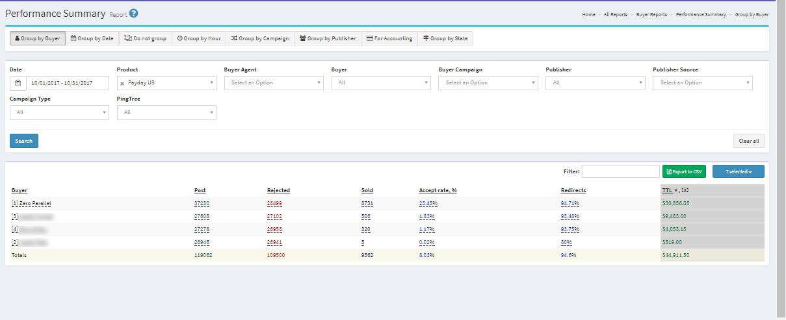Expand the Buyer Agent dropdown
The height and width of the screenshot is (320, 786).
pos(273,83)
